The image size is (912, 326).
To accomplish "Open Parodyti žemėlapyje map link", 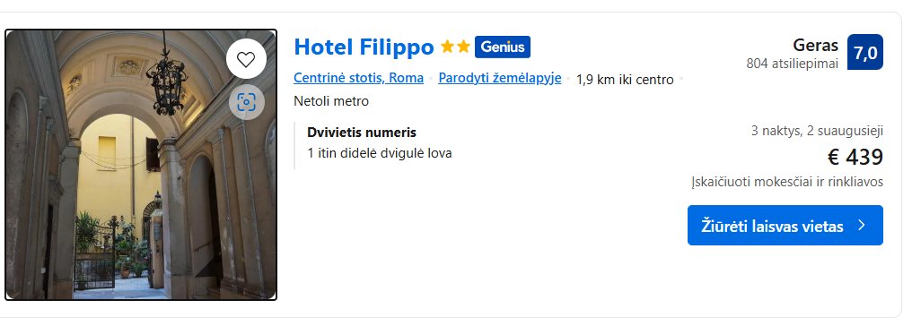I will click(500, 78).
